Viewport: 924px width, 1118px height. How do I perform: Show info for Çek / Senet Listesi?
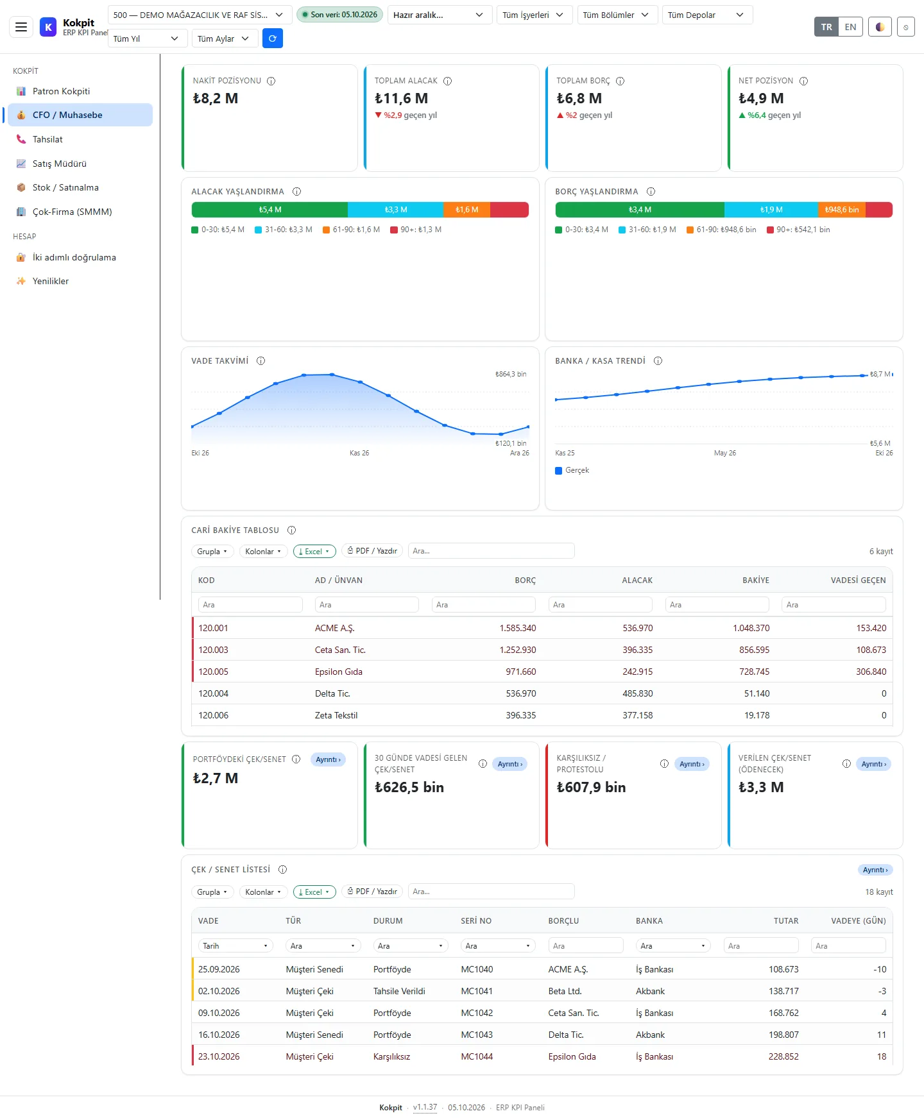click(x=283, y=869)
